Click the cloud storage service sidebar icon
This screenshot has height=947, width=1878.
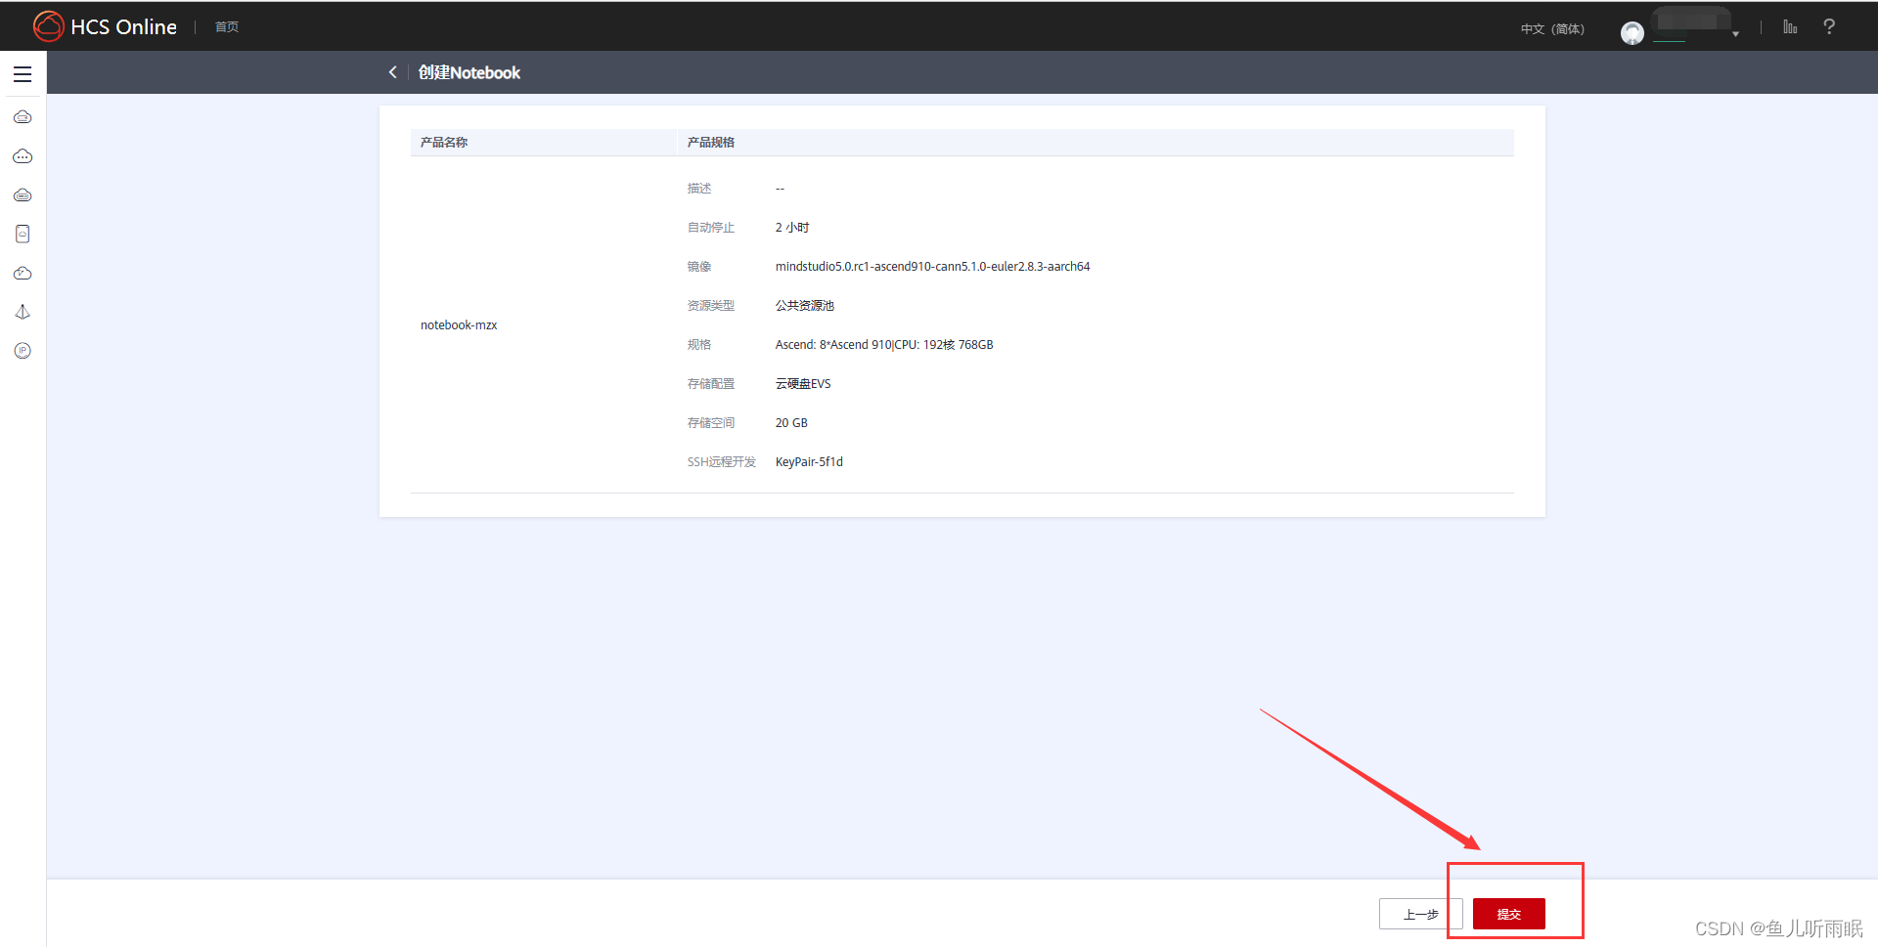click(x=22, y=194)
